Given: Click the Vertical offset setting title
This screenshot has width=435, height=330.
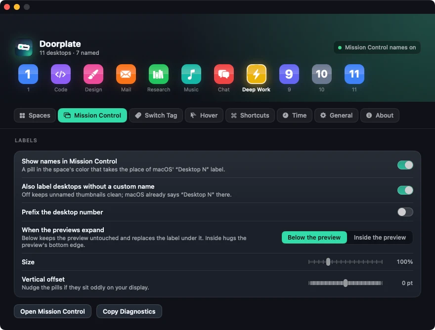Looking at the screenshot, I should [x=43, y=279].
